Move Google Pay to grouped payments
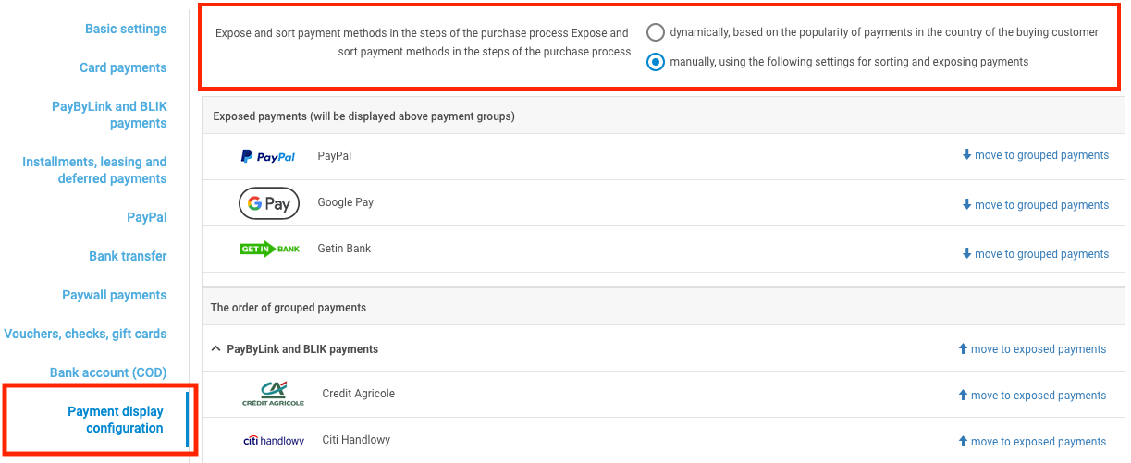 [1035, 205]
